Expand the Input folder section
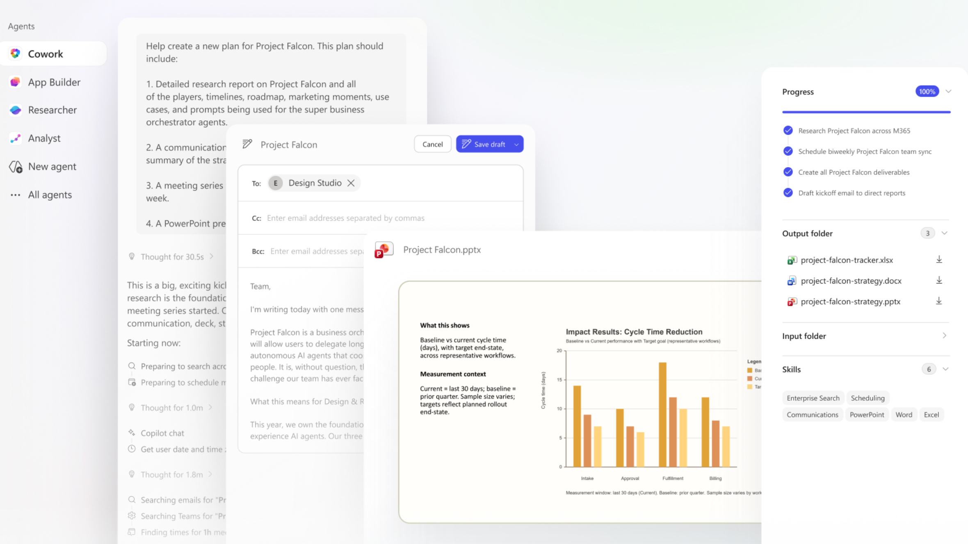This screenshot has width=968, height=544. [x=945, y=336]
